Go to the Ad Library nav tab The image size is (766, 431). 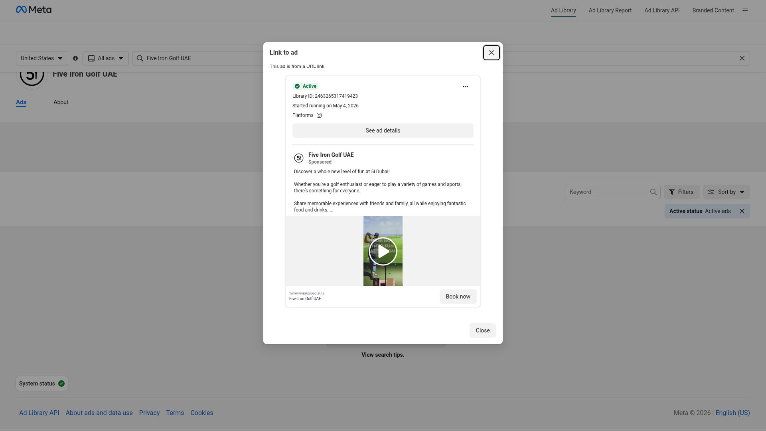[563, 10]
